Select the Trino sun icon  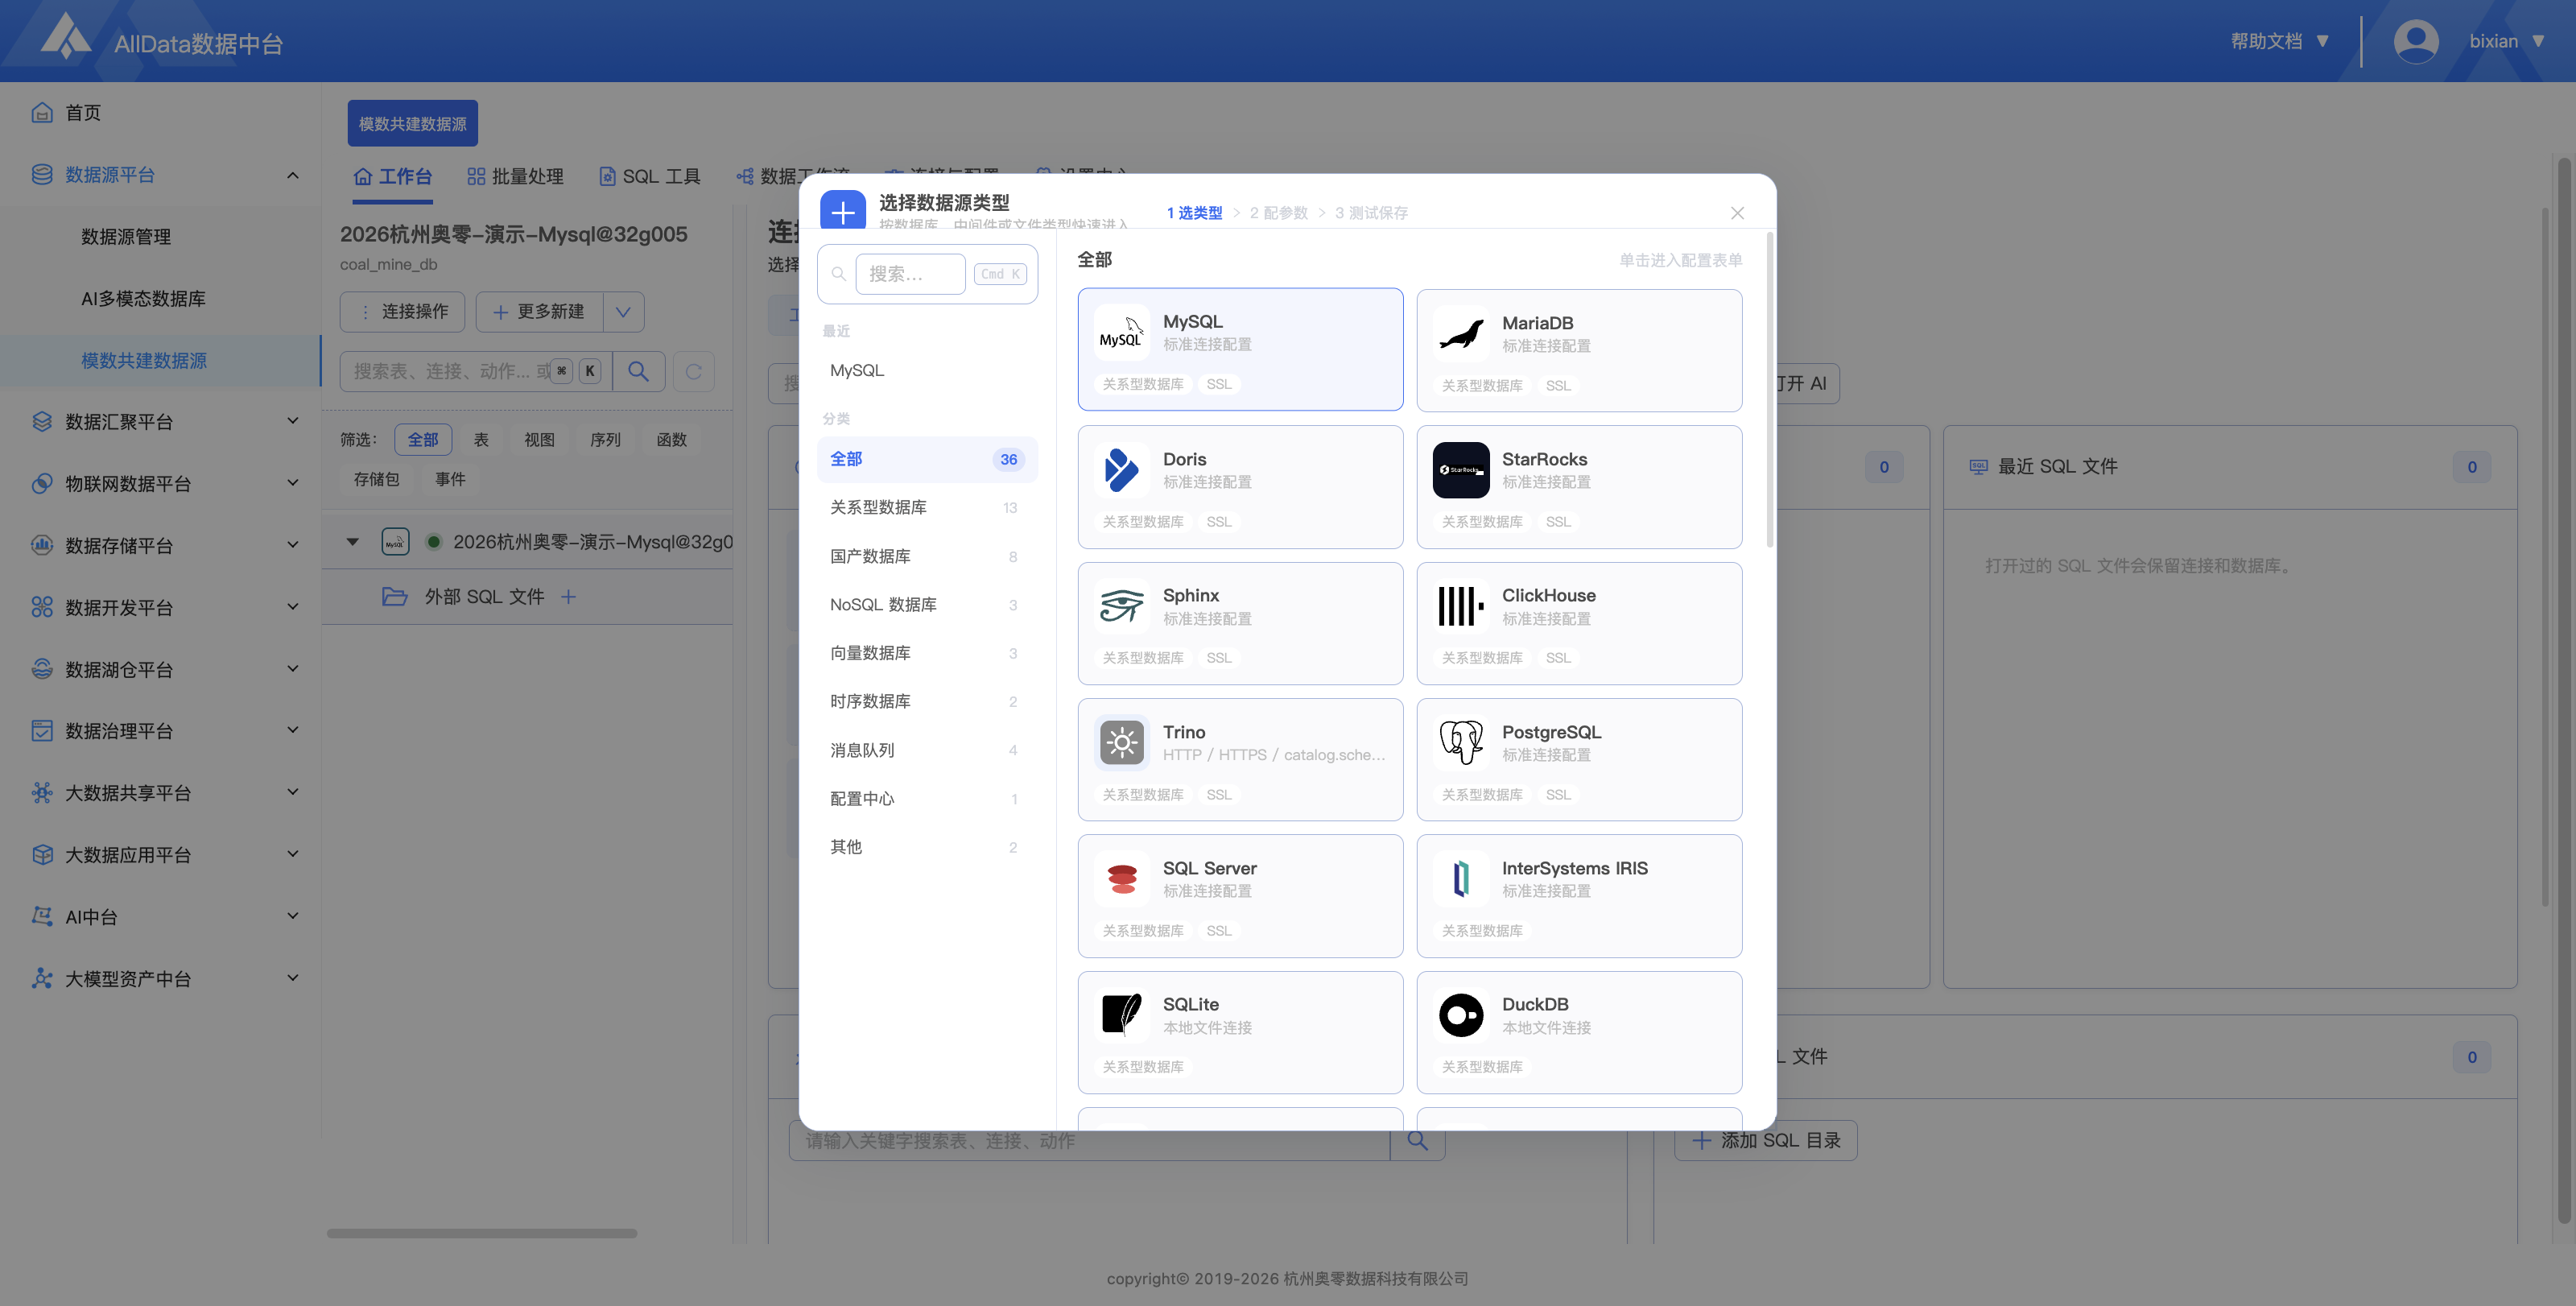click(x=1121, y=743)
